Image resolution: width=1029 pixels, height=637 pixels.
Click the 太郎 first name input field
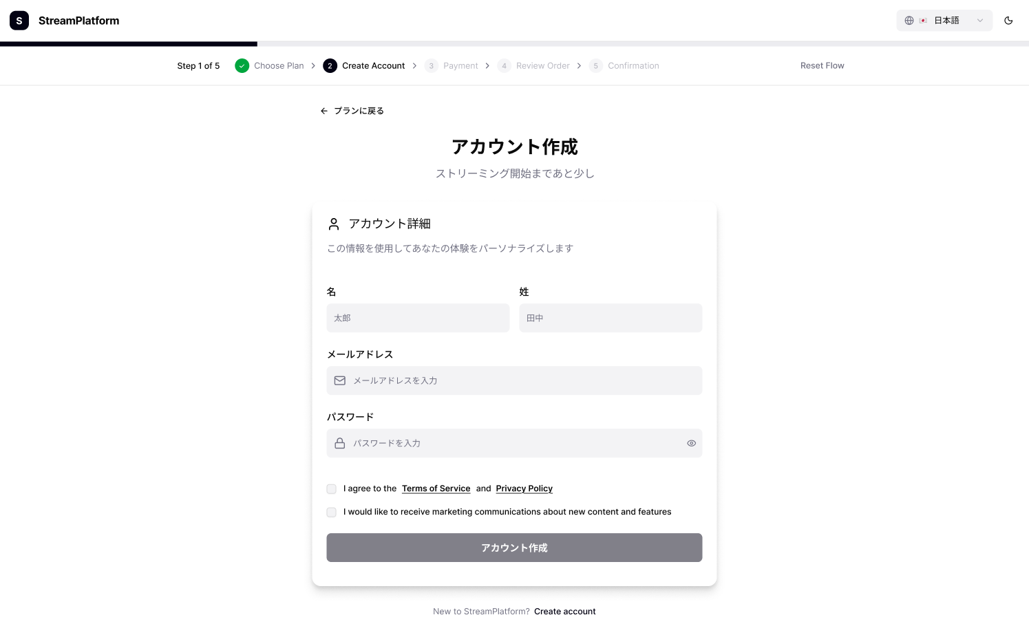pos(418,318)
